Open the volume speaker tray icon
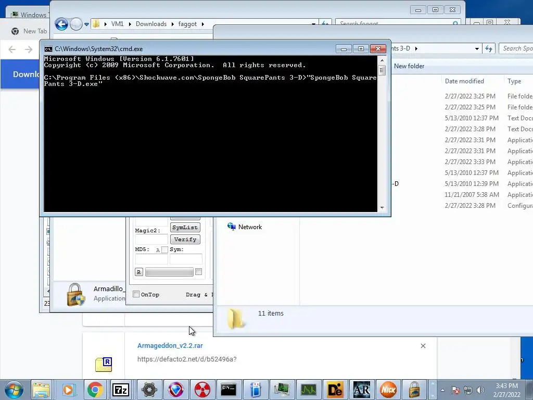 [480, 391]
